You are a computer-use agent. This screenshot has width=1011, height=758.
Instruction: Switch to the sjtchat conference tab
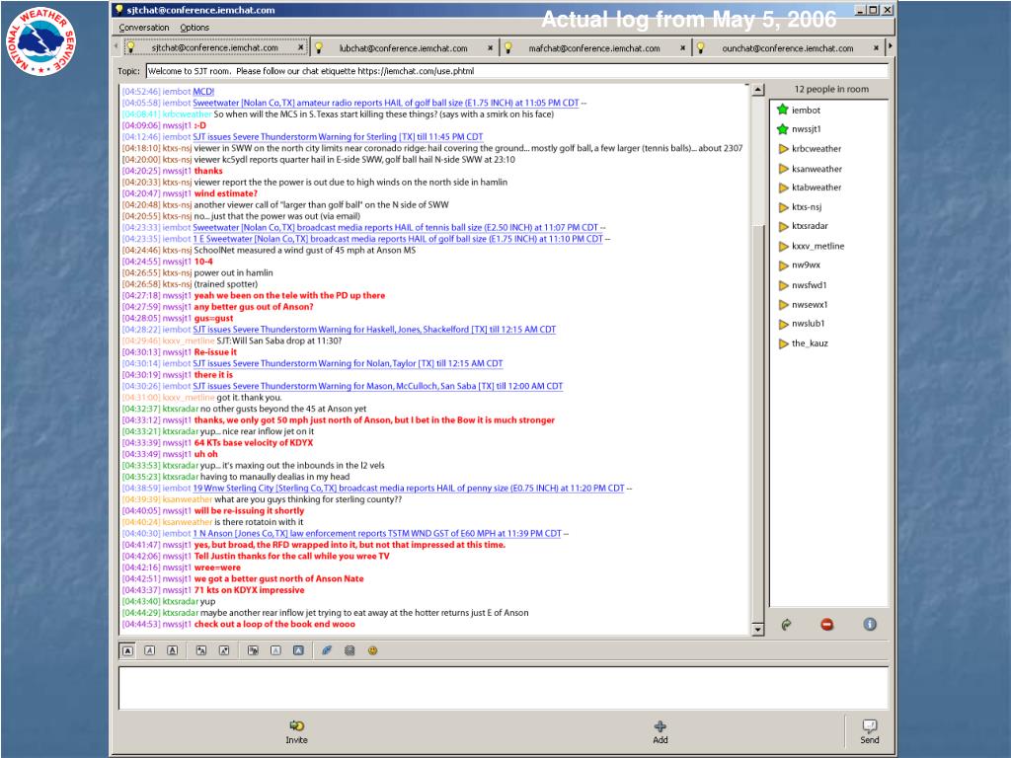214,47
